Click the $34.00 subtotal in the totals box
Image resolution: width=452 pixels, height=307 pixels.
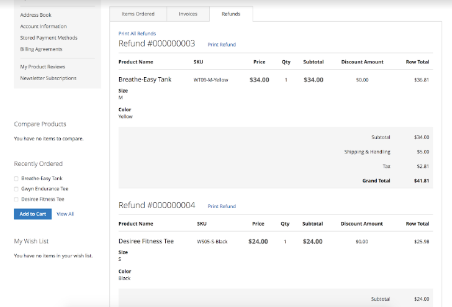click(422, 137)
